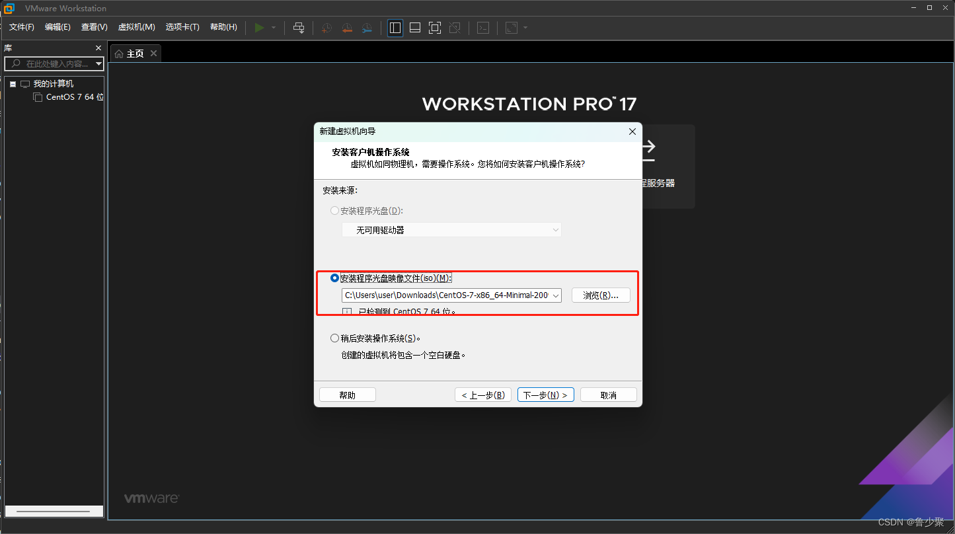Click the 安装客户机操作系统 heading
This screenshot has width=955, height=534.
(371, 153)
